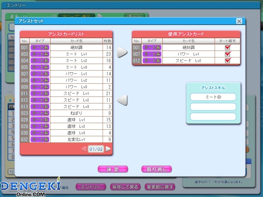Uncheck オート補充 for 絶好調 card
The height and width of the screenshot is (197, 263).
point(228,47)
